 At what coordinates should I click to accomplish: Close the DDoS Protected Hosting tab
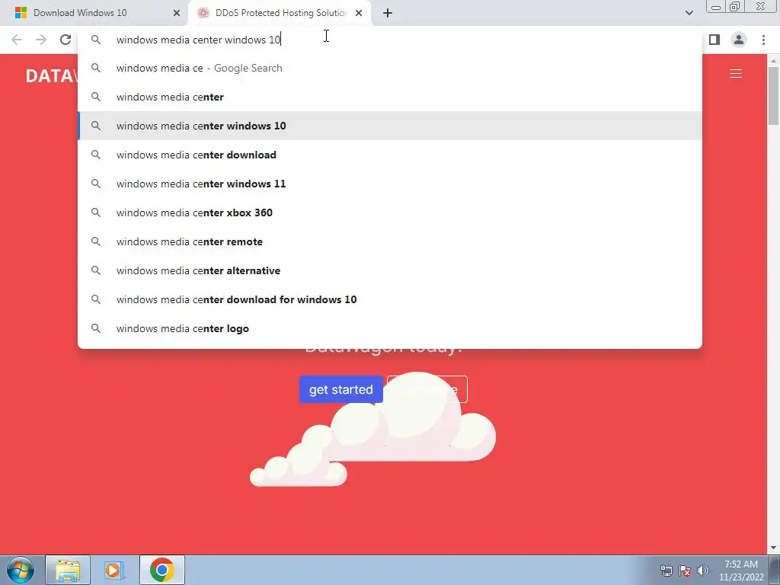coord(359,13)
